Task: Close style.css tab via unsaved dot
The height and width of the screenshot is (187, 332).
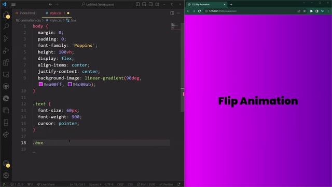Action: 68,13
